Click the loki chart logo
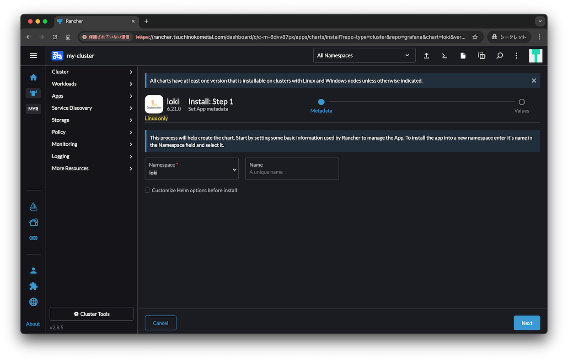This screenshot has height=361, width=568. (154, 104)
